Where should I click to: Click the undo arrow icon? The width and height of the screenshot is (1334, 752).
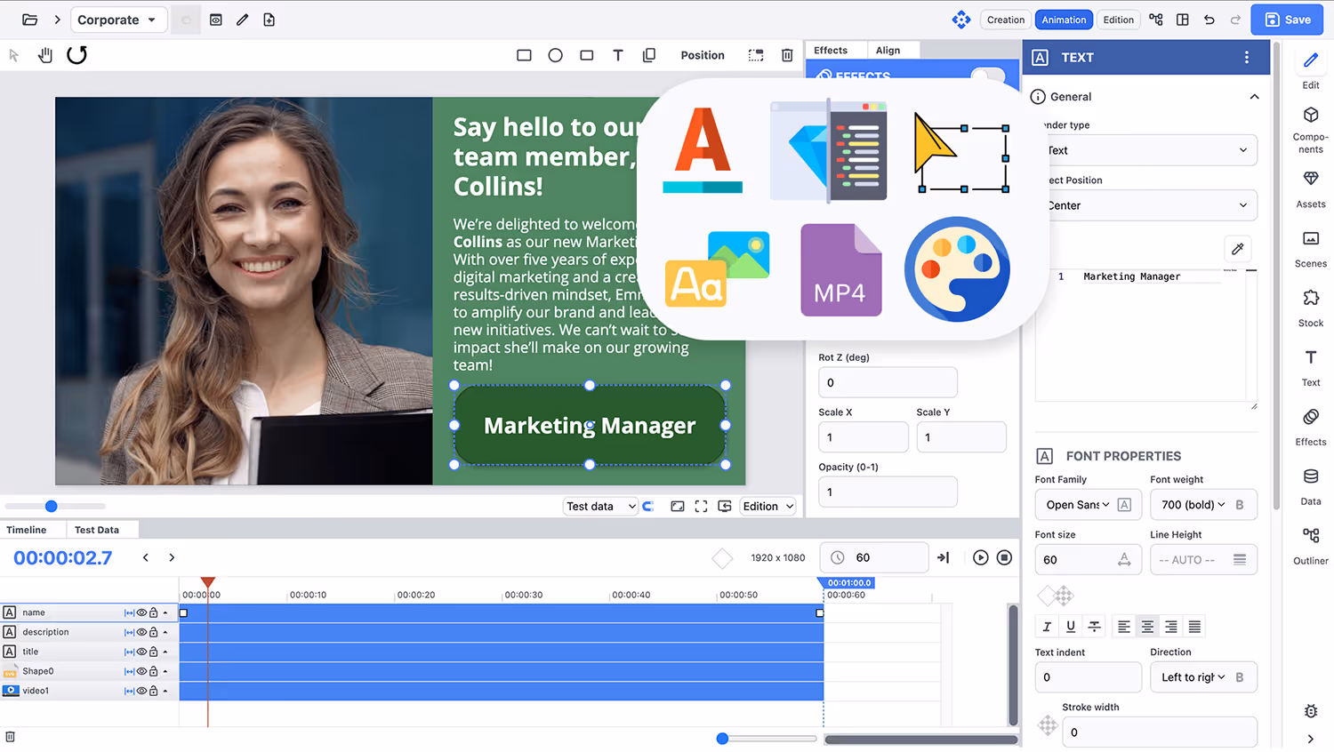[1209, 20]
